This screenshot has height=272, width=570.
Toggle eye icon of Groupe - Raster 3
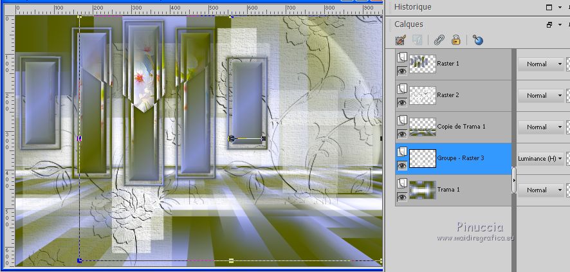click(401, 166)
